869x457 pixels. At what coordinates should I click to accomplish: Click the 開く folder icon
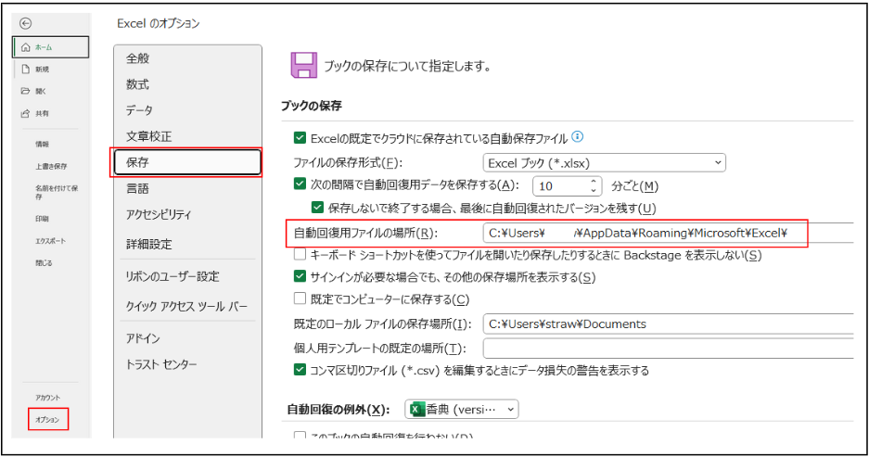point(25,92)
